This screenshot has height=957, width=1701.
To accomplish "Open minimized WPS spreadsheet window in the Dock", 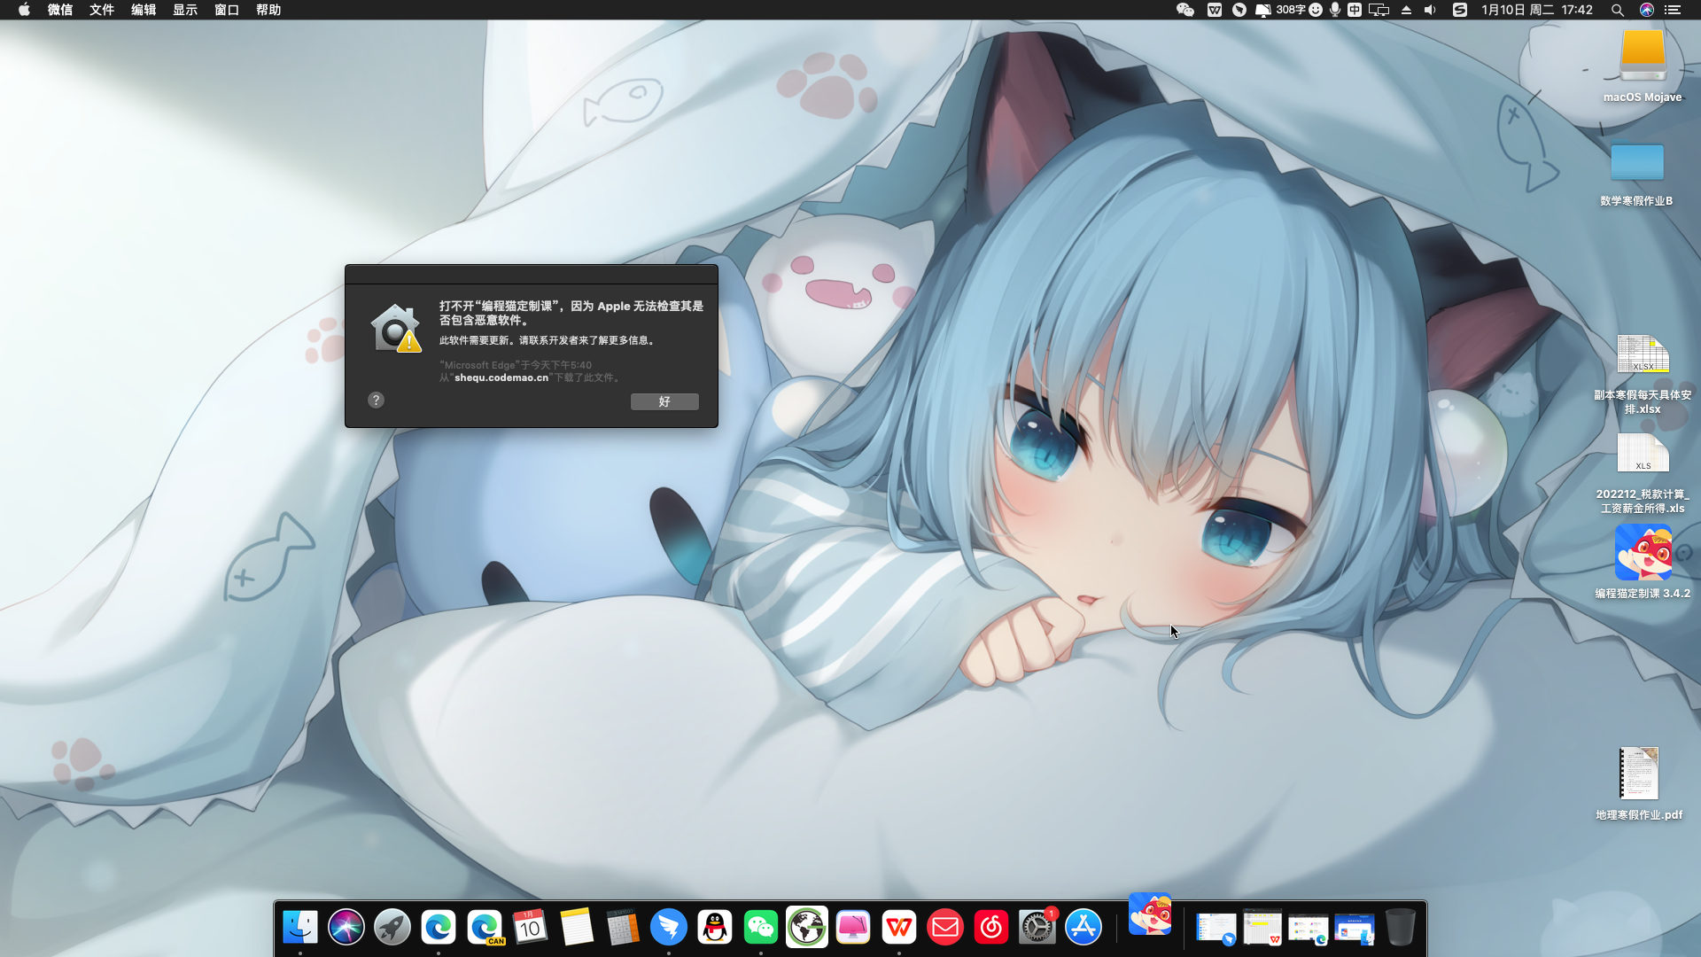I will (x=1262, y=929).
